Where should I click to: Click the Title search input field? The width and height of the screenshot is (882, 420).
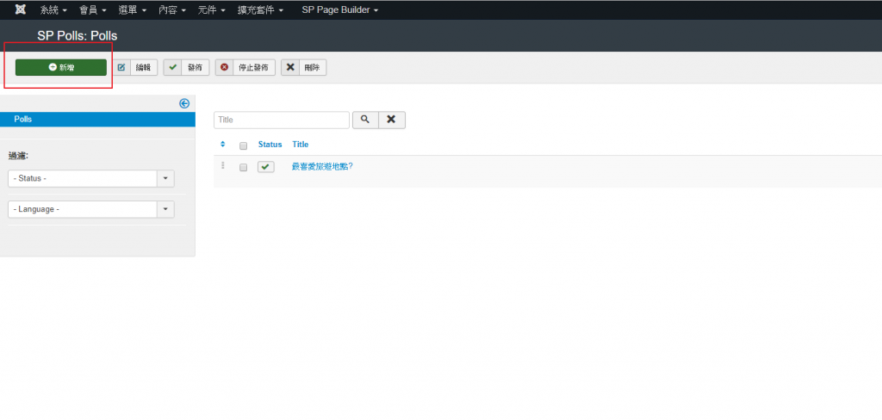[x=281, y=120]
